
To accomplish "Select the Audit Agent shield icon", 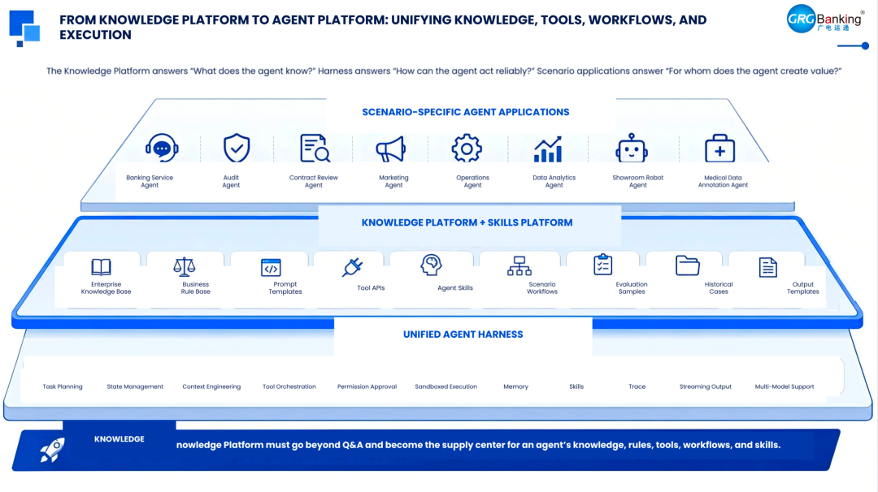I will tap(237, 148).
